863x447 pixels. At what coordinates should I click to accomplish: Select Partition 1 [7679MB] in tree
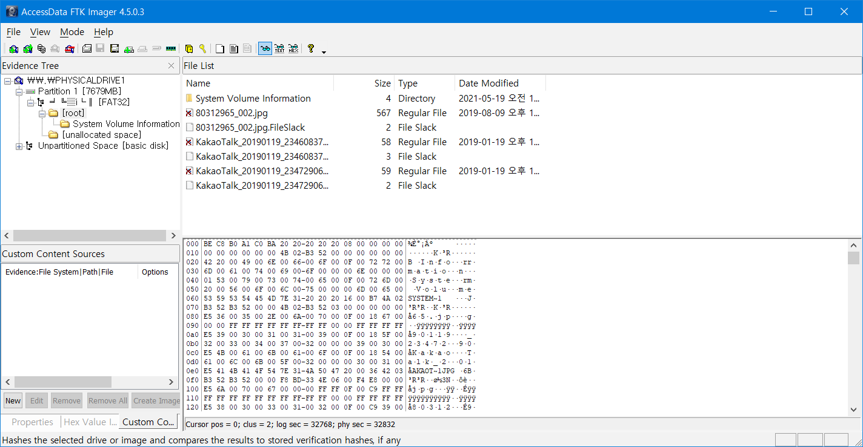(79, 91)
